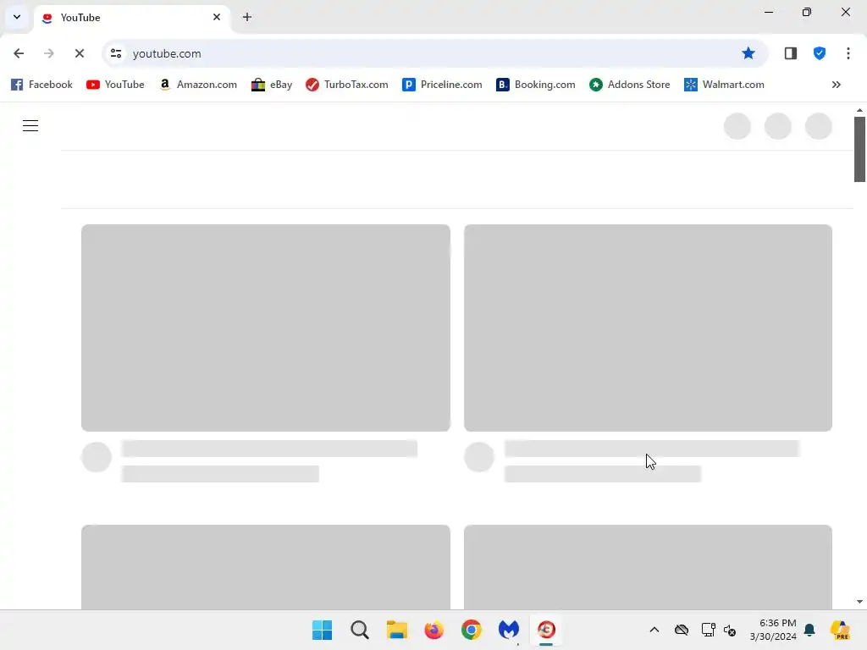867x650 pixels.
Task: Go back to the previous page
Action: point(19,53)
